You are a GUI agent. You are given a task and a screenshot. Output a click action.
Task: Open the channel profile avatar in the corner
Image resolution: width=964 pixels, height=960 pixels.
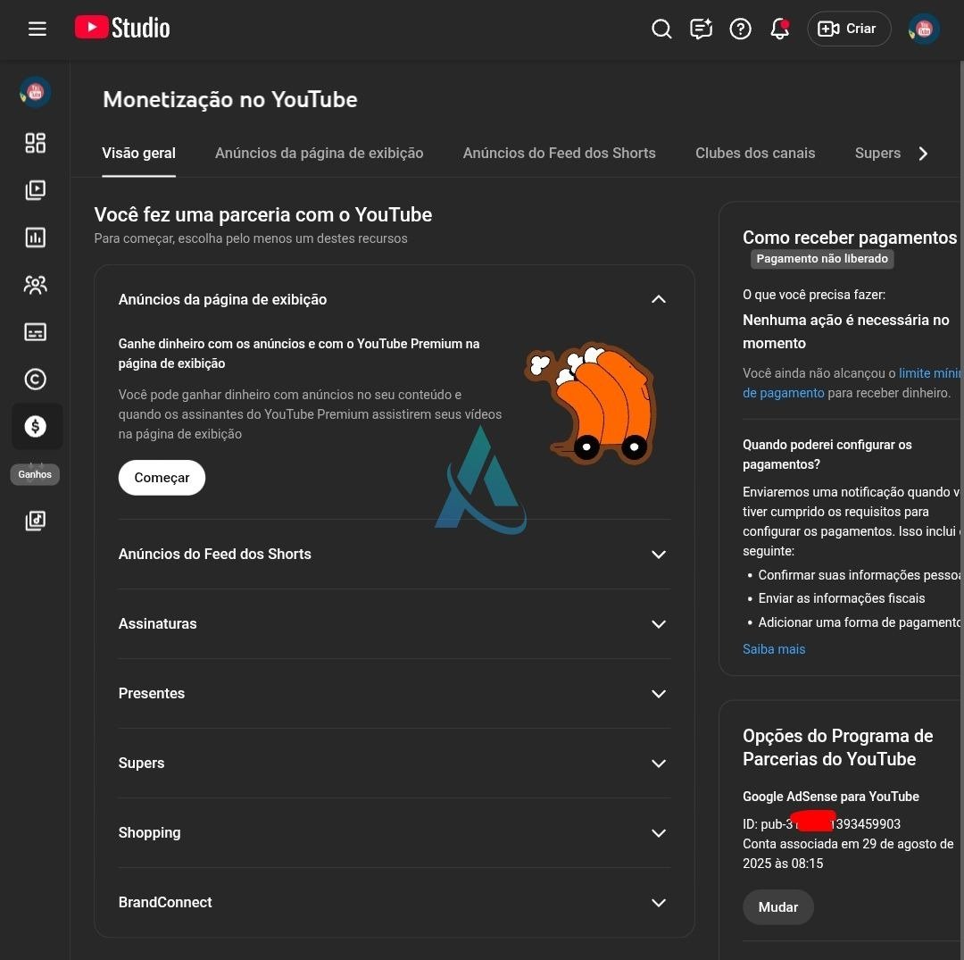coord(924,29)
